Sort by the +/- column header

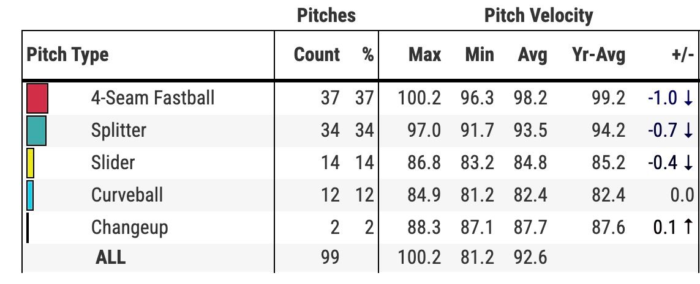pyautogui.click(x=682, y=55)
